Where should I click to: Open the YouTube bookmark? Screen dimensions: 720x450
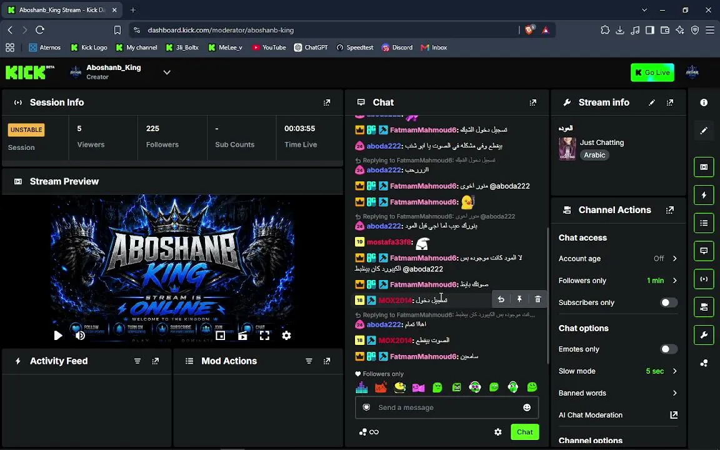[269, 47]
